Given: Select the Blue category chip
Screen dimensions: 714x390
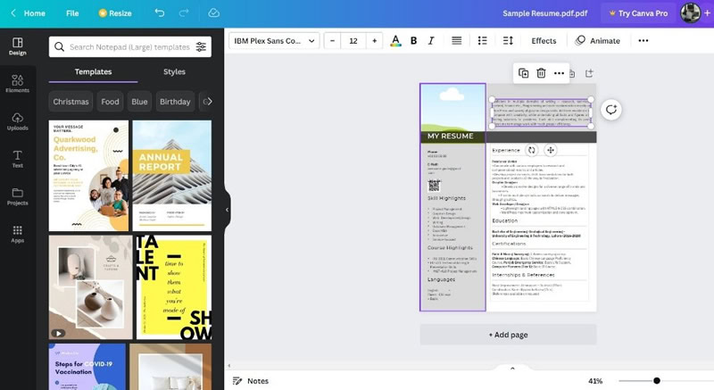Looking at the screenshot, I should point(139,102).
